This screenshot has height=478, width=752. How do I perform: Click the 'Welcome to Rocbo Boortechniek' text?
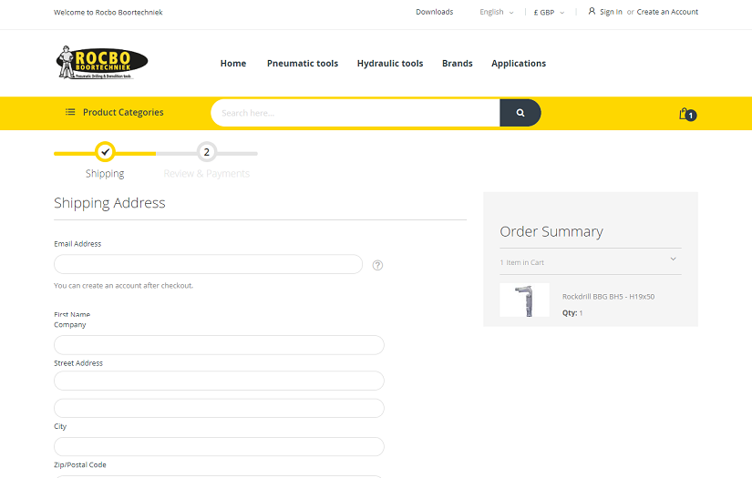[x=108, y=13]
